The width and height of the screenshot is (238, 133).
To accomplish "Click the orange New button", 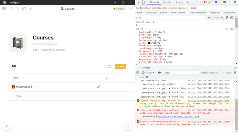I will [120, 66].
